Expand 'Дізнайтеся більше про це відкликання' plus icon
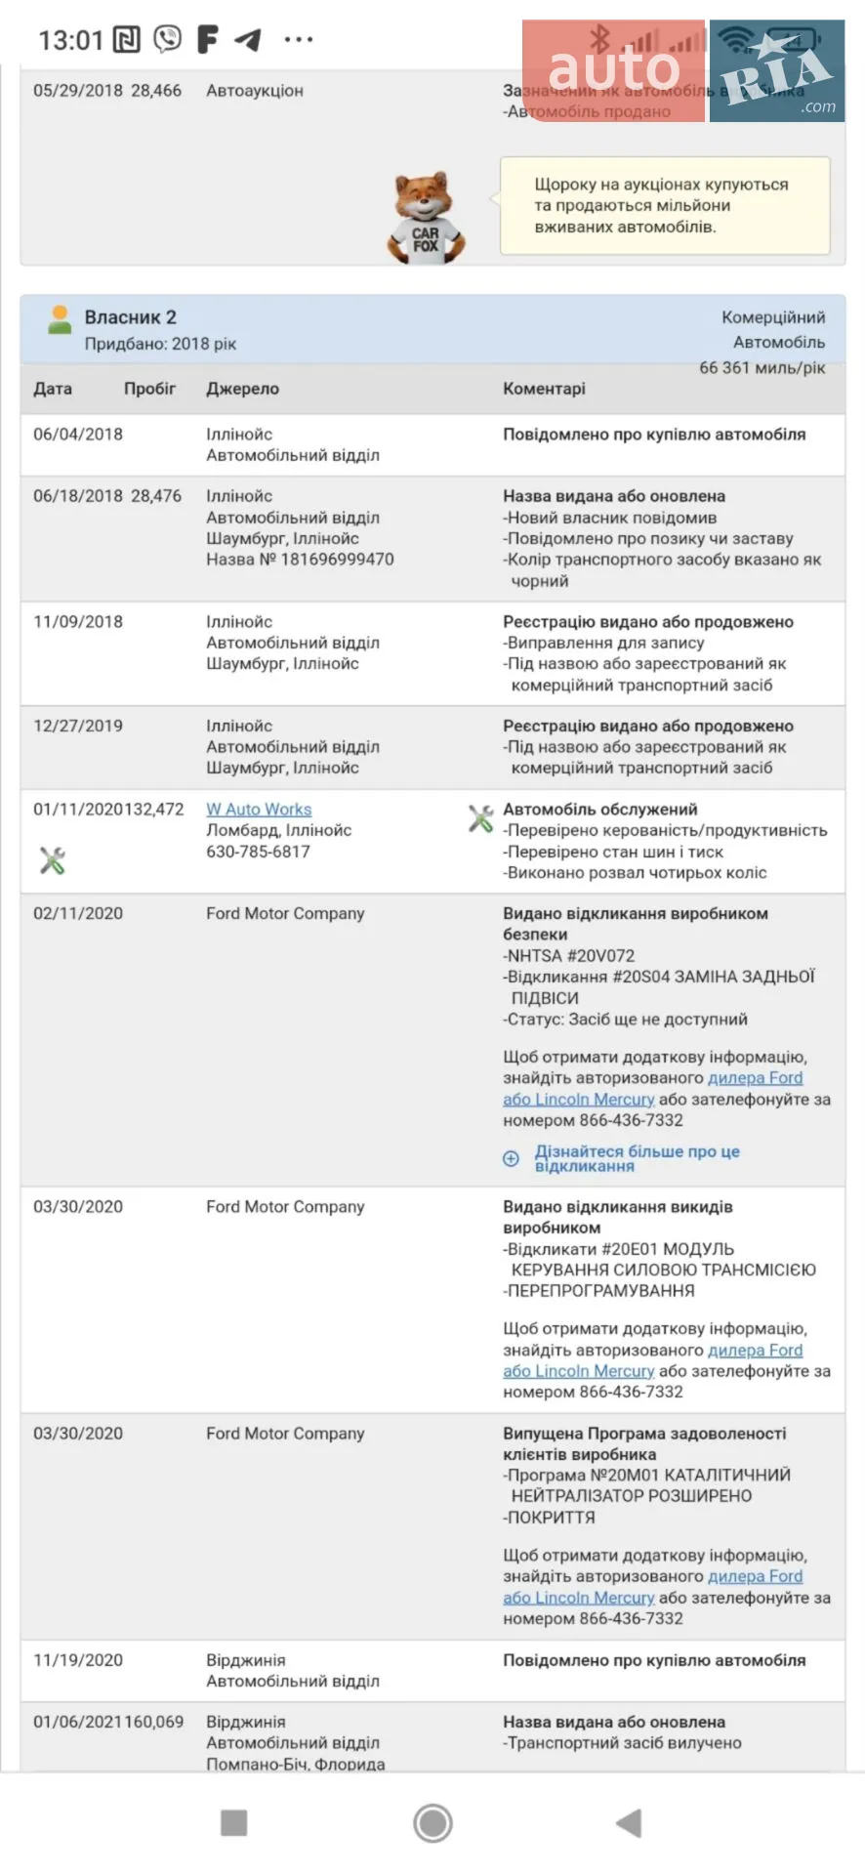This screenshot has height=1875, width=865. pyautogui.click(x=511, y=1158)
